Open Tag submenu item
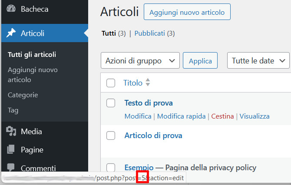291x185 pixels. coord(13,110)
